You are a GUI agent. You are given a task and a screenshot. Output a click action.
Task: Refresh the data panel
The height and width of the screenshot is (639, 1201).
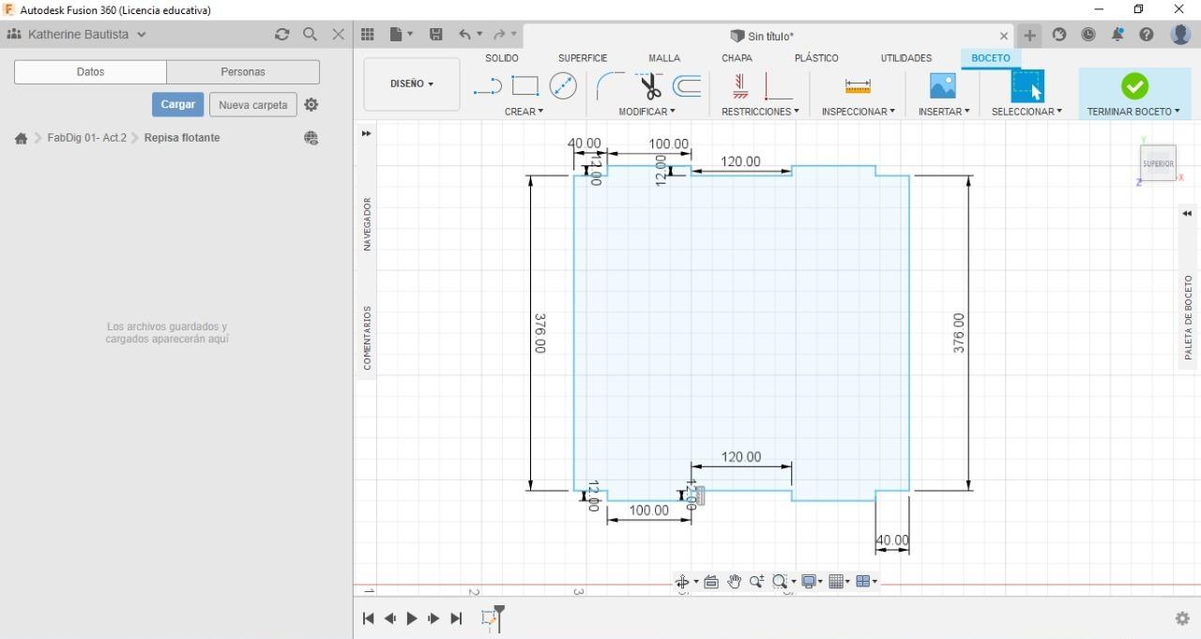coord(281,34)
